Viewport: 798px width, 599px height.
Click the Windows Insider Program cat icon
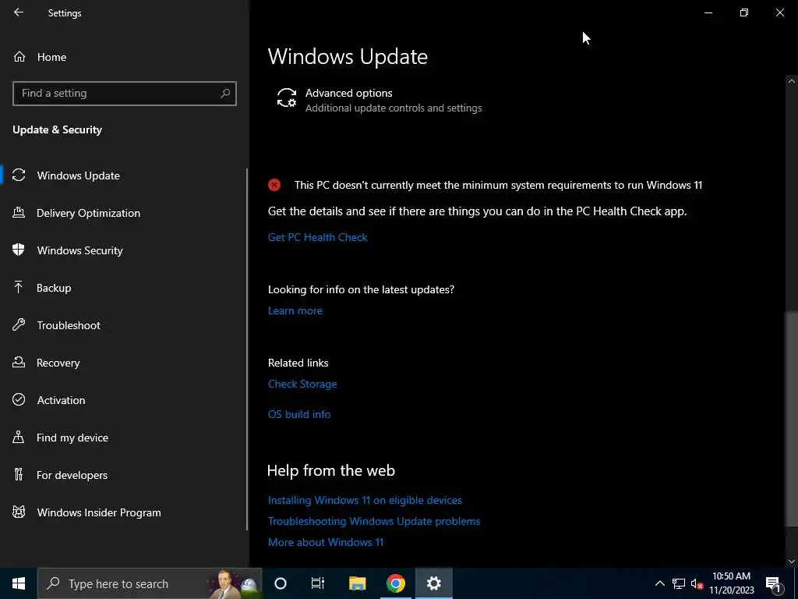coord(19,512)
